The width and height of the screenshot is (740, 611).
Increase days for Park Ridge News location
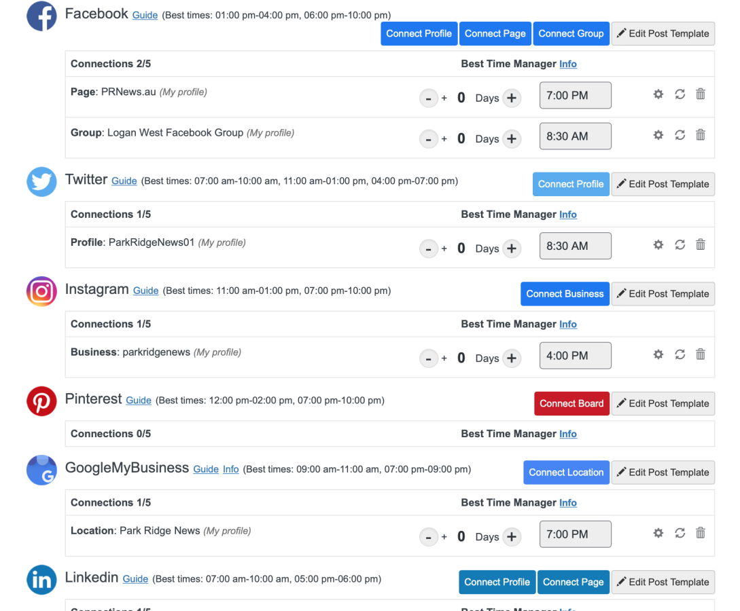click(512, 537)
